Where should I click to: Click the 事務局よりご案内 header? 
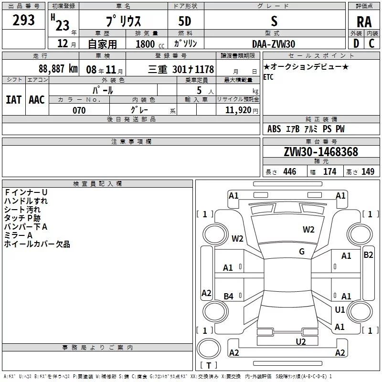(97, 348)
